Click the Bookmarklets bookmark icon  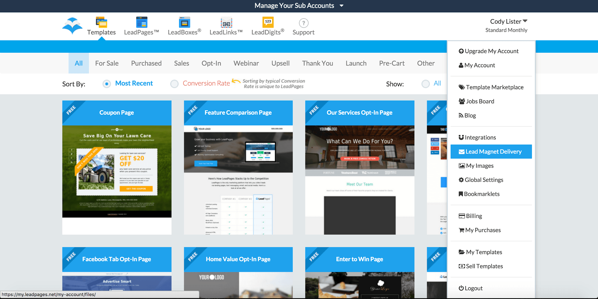click(x=461, y=194)
